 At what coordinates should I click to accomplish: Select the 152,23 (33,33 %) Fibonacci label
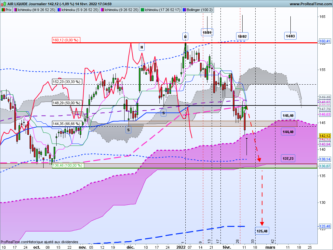67,82
